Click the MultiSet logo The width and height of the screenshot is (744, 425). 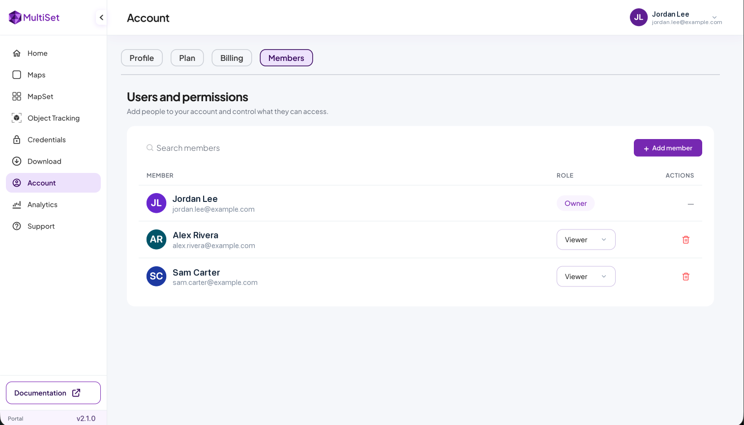click(34, 17)
